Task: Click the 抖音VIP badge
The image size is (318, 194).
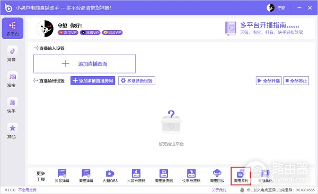Action: [90, 32]
